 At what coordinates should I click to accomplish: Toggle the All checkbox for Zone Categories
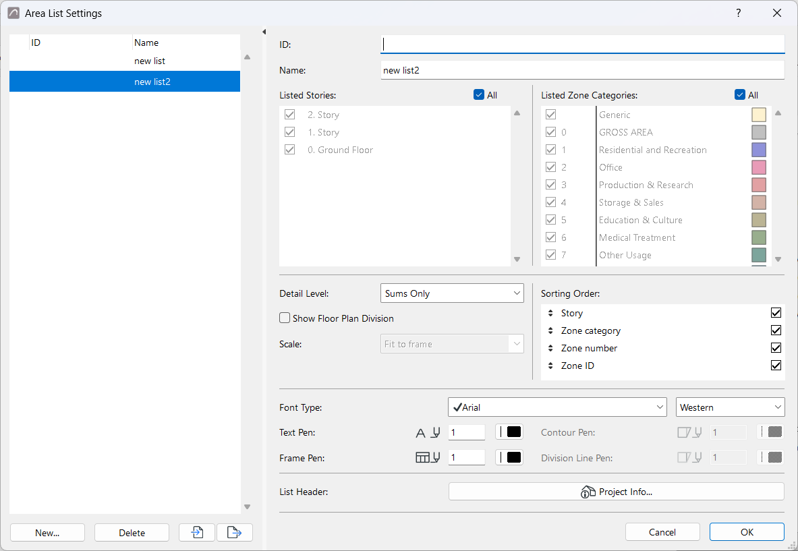pos(740,94)
